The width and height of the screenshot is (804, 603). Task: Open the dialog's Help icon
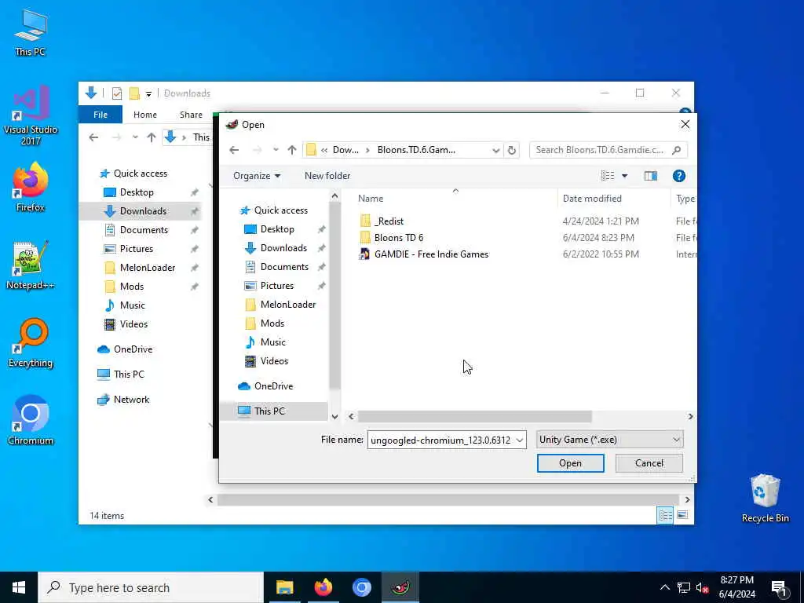click(679, 176)
